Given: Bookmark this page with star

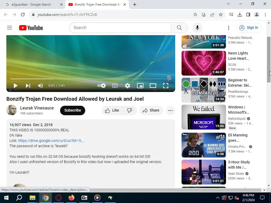Looking at the screenshot, I should 221,15.
